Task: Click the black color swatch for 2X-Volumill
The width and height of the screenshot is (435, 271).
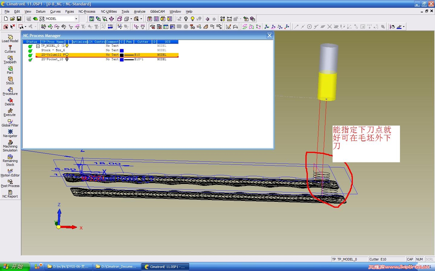Action: coord(122,55)
